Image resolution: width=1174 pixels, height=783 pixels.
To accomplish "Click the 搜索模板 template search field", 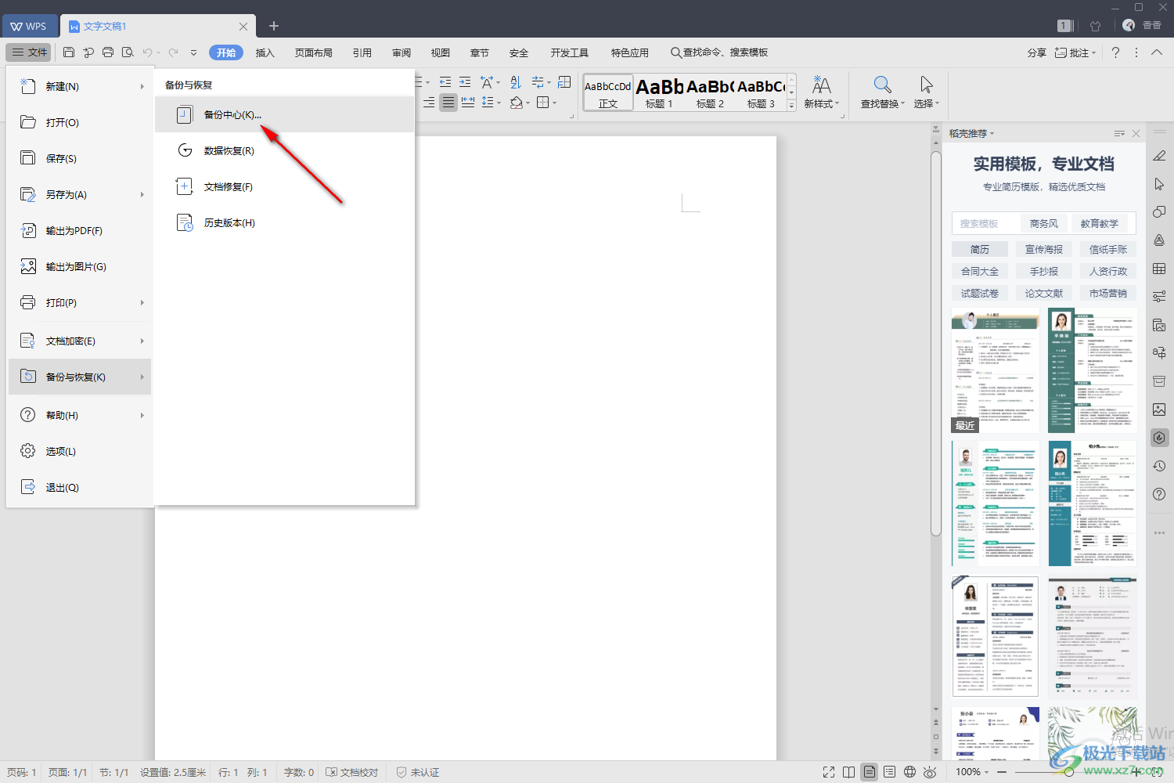I will click(x=985, y=223).
